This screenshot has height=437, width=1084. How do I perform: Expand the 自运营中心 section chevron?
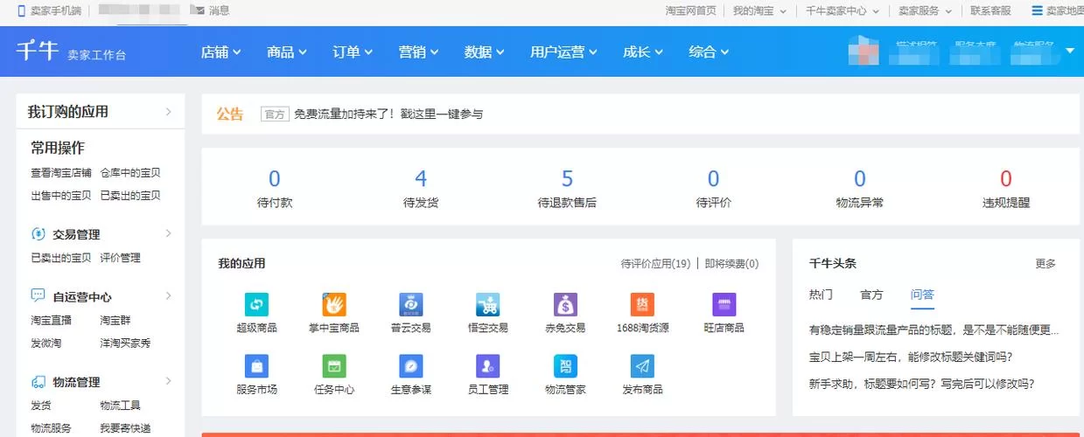[169, 295]
